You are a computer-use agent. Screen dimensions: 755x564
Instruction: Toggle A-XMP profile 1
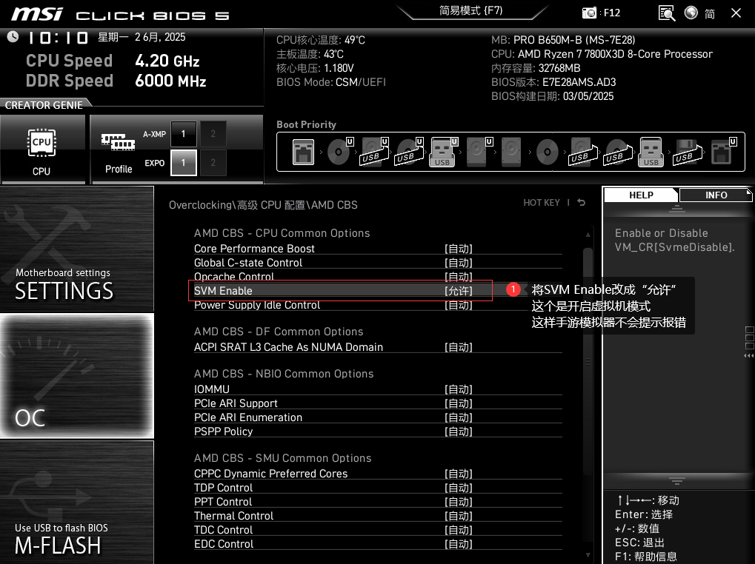183,134
